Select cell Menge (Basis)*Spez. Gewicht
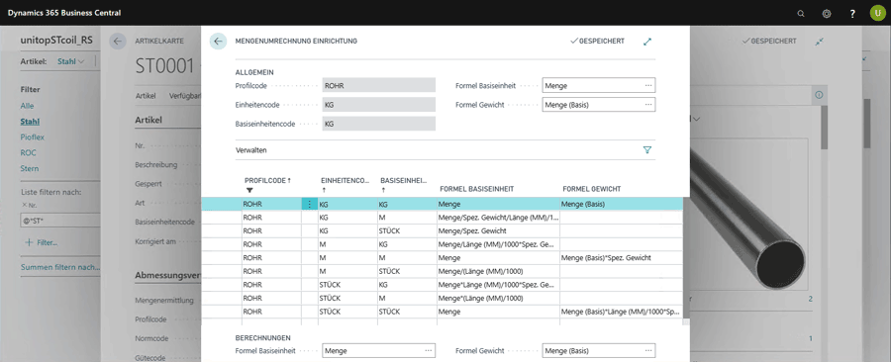The height and width of the screenshot is (362, 891). point(621,257)
